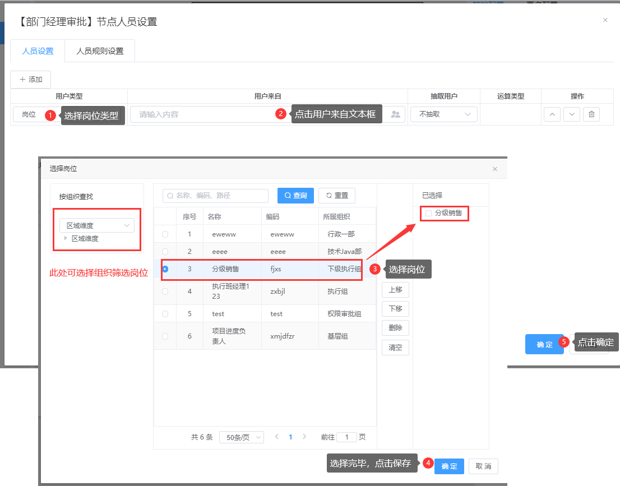Close the 选择岗位 dialog with X
This screenshot has width=620, height=486.
point(494,169)
